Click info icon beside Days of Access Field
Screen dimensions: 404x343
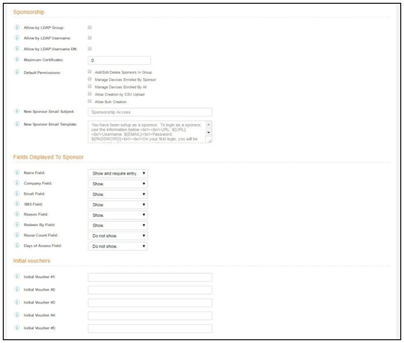(17, 245)
